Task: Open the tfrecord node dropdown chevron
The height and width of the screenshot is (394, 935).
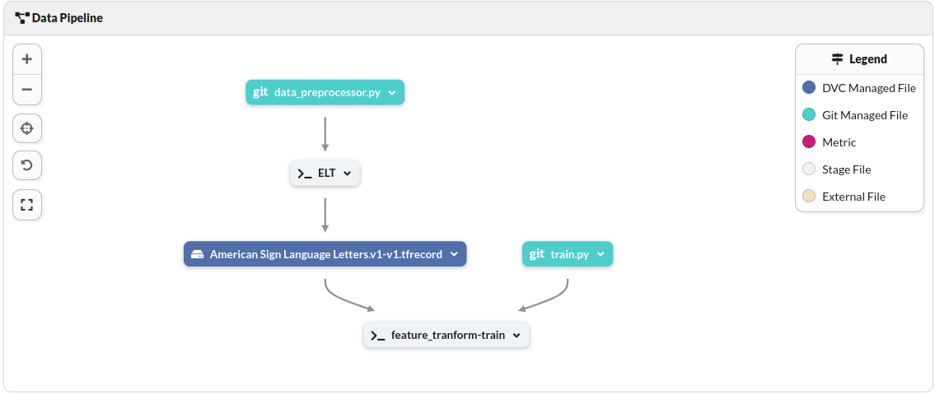Action: tap(454, 255)
